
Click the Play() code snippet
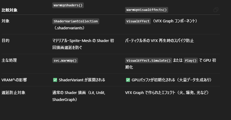click(191, 60)
